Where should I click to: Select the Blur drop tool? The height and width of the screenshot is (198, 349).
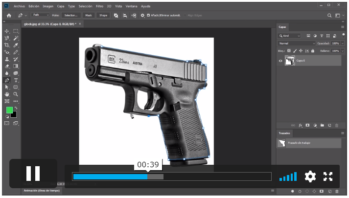click(7, 73)
